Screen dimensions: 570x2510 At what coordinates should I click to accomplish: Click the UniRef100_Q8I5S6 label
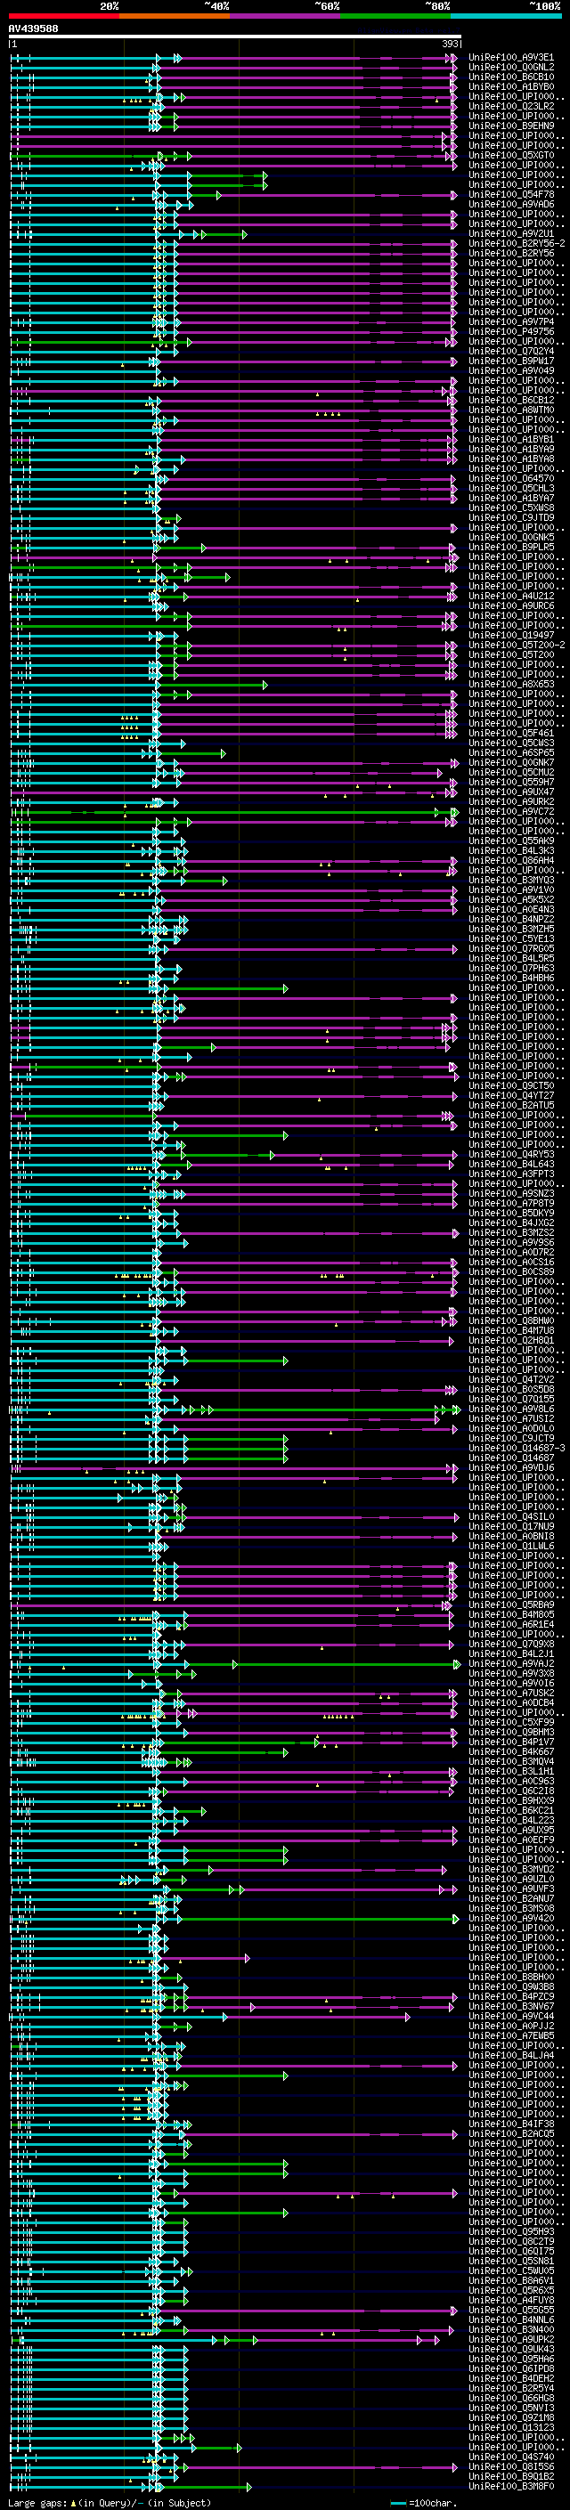pyautogui.click(x=510, y=2467)
